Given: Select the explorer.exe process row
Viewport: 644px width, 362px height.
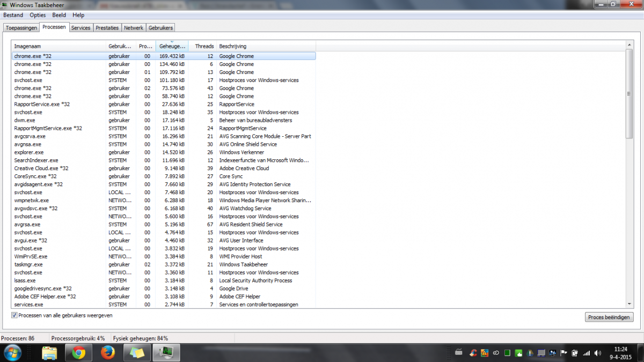Looking at the screenshot, I should click(x=164, y=152).
